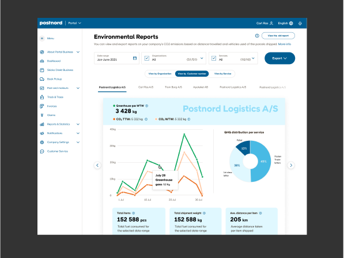Image resolution: width=344 pixels, height=258 pixels.
Task: Click the pale 38% donut segment
Action: point(237,165)
